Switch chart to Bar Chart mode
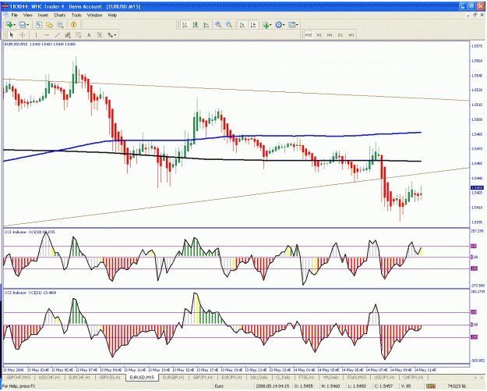Screen dimensions: 487x391 coord(185,24)
